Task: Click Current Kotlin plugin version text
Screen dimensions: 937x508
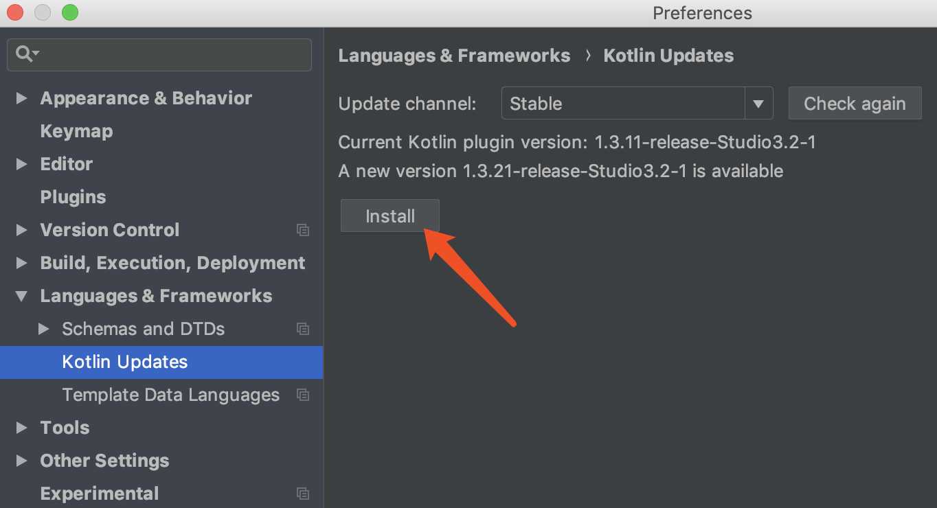Action: click(x=577, y=142)
